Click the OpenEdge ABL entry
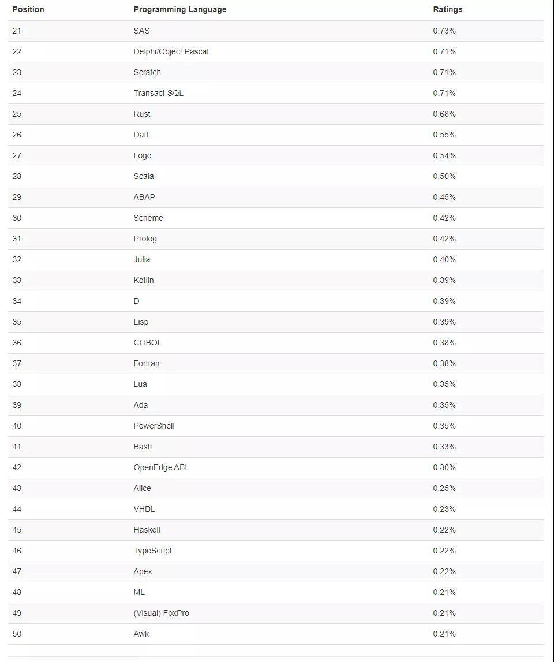 pyautogui.click(x=161, y=467)
